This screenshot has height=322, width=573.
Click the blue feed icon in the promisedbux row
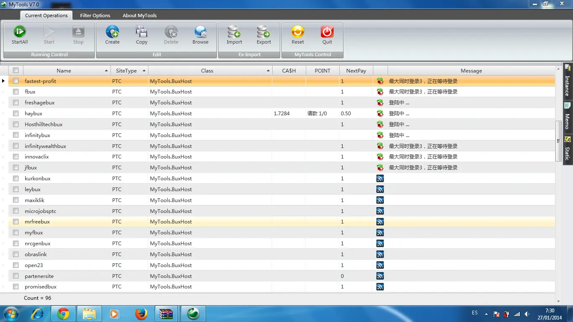click(x=380, y=287)
